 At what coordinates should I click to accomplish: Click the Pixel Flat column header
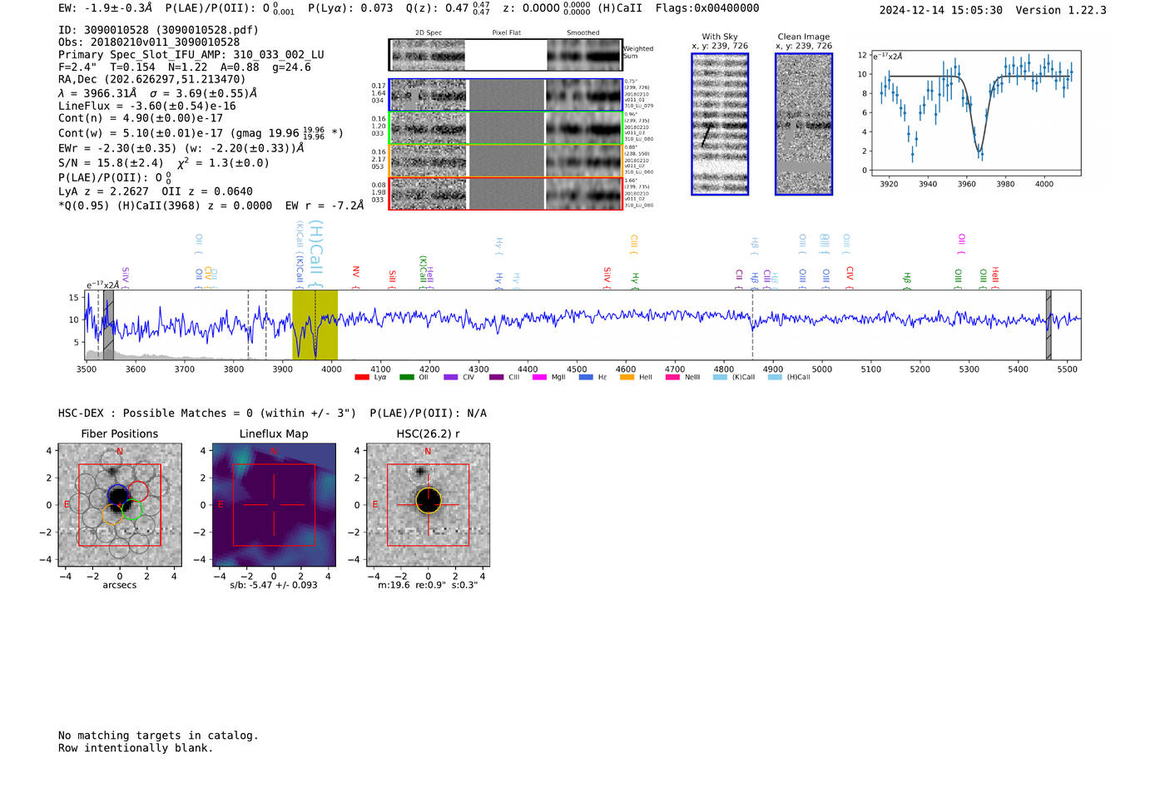point(507,33)
